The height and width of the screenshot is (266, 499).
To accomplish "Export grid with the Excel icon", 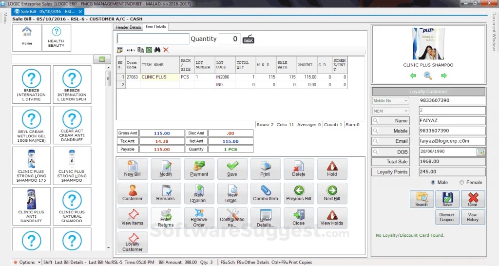I will [149, 50].
